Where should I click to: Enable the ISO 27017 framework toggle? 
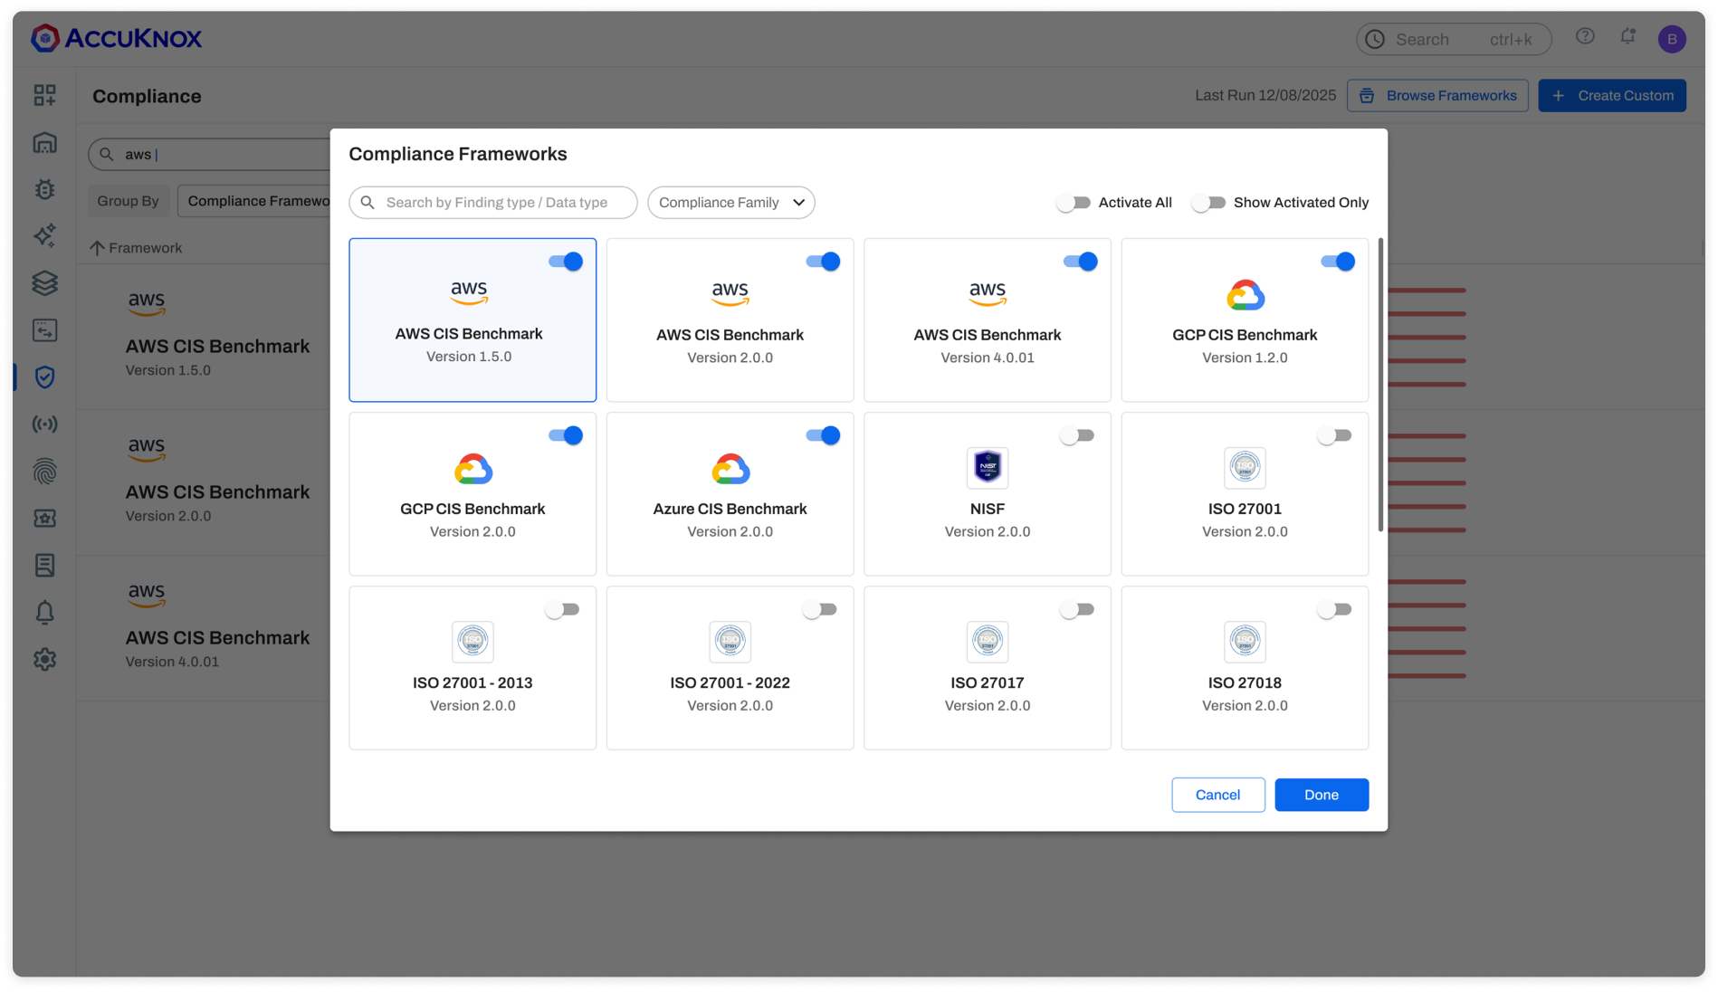point(1077,609)
